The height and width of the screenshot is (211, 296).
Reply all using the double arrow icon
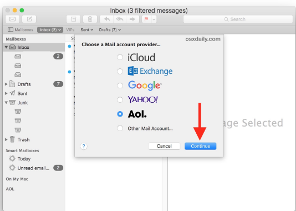120,19
